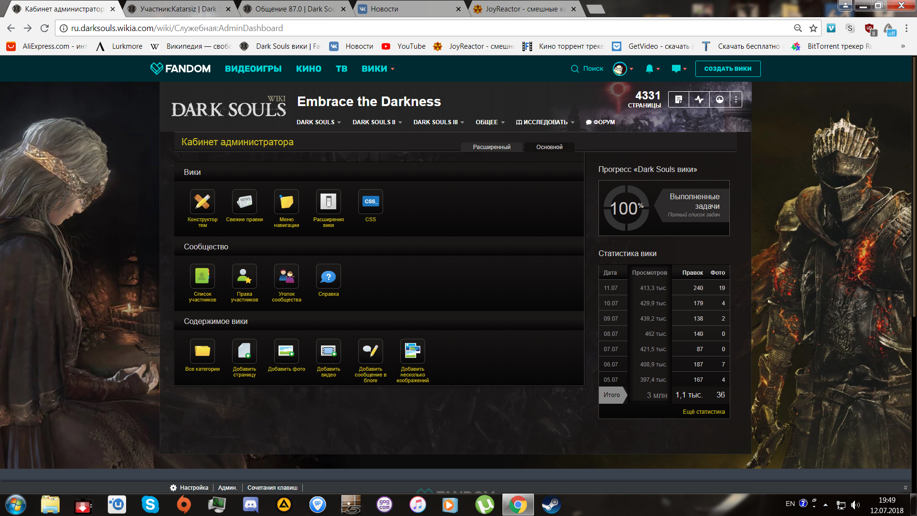Open User Rights (Права участников) icon

[x=244, y=276]
